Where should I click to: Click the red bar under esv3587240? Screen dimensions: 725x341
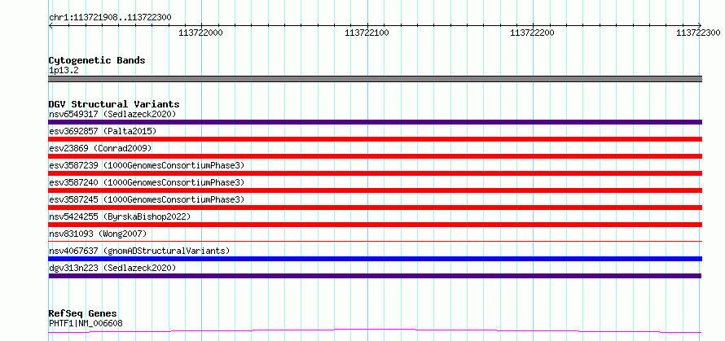[x=375, y=190]
